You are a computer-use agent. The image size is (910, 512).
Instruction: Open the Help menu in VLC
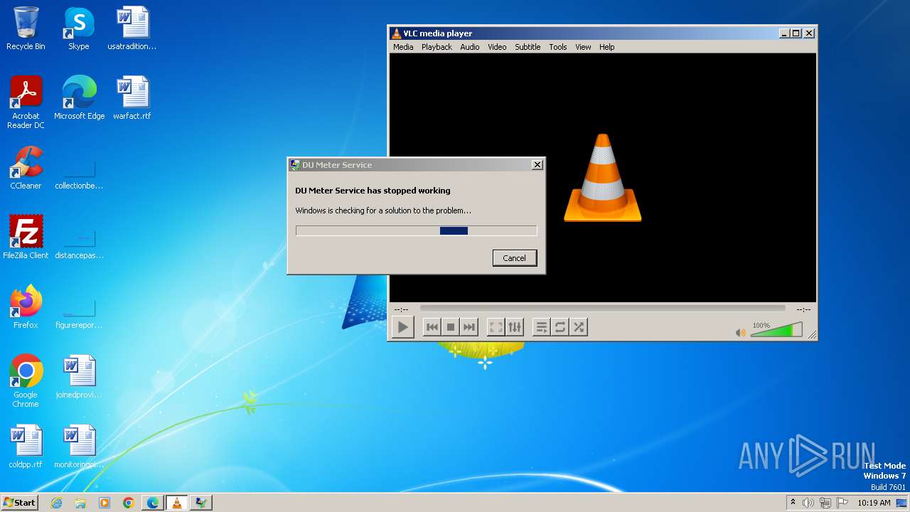tap(606, 47)
